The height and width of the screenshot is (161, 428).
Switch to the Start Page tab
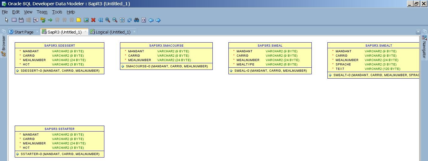click(23, 32)
